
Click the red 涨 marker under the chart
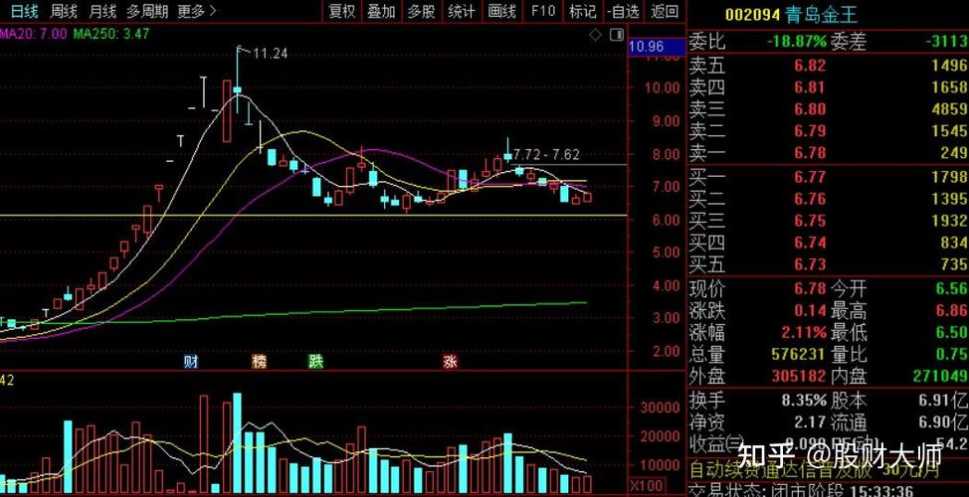tap(450, 362)
